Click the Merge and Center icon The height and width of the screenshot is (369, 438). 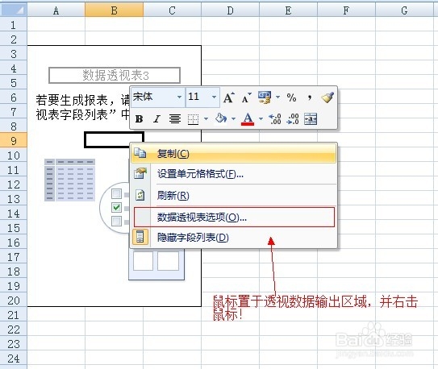(x=311, y=119)
